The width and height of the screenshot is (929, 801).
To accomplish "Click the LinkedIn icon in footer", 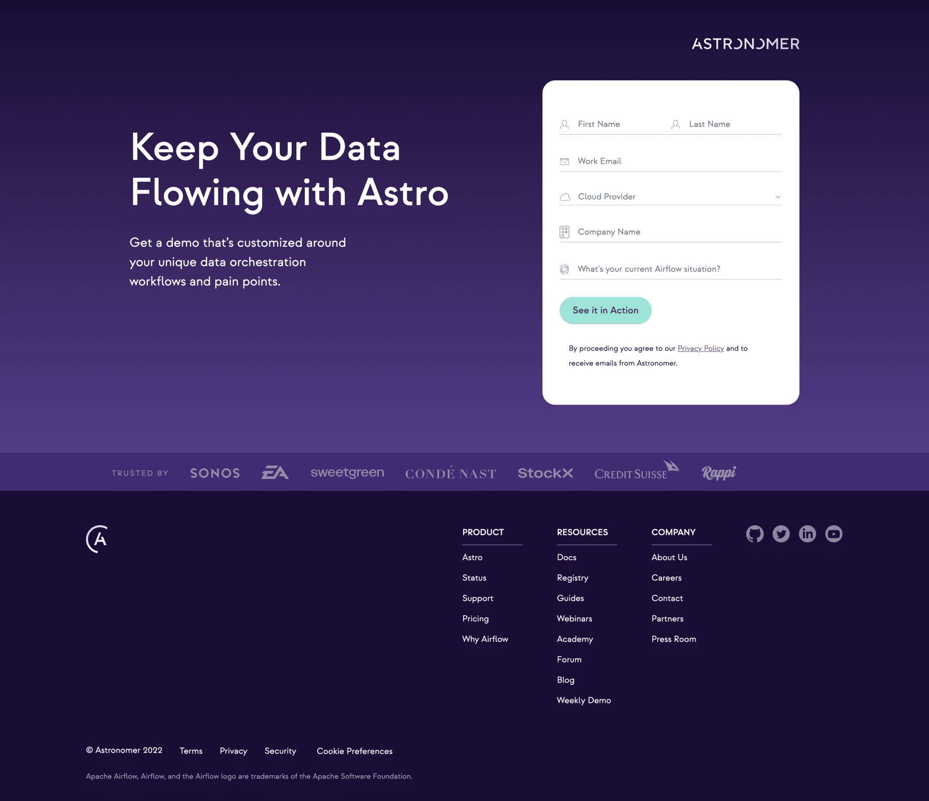I will point(807,534).
